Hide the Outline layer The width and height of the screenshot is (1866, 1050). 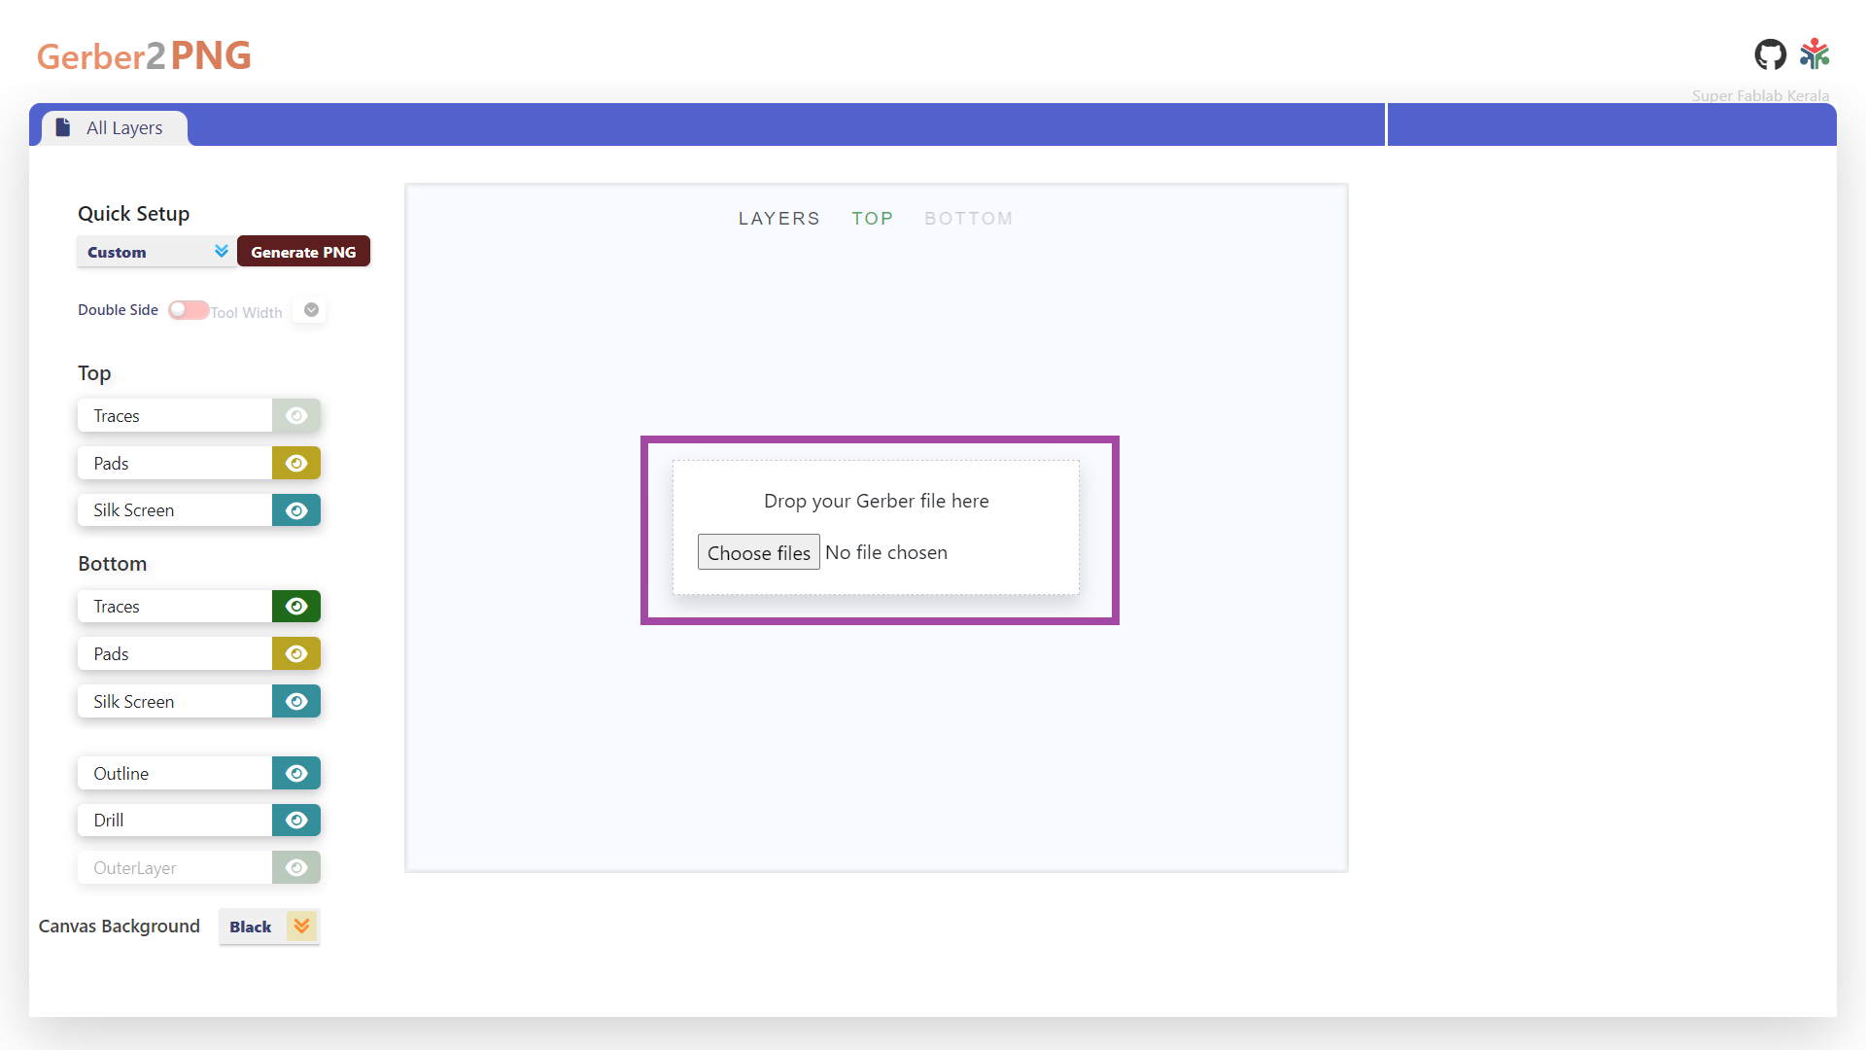(x=296, y=774)
